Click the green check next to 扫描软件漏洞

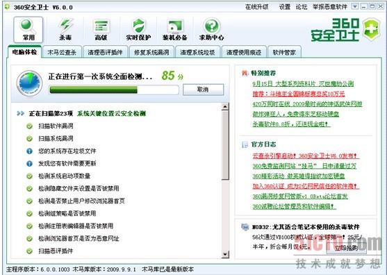[x=29, y=126]
